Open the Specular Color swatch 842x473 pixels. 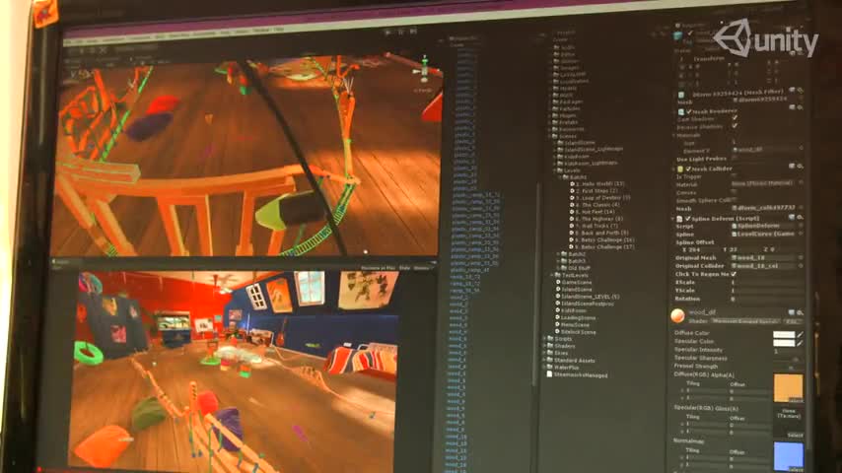tap(784, 343)
